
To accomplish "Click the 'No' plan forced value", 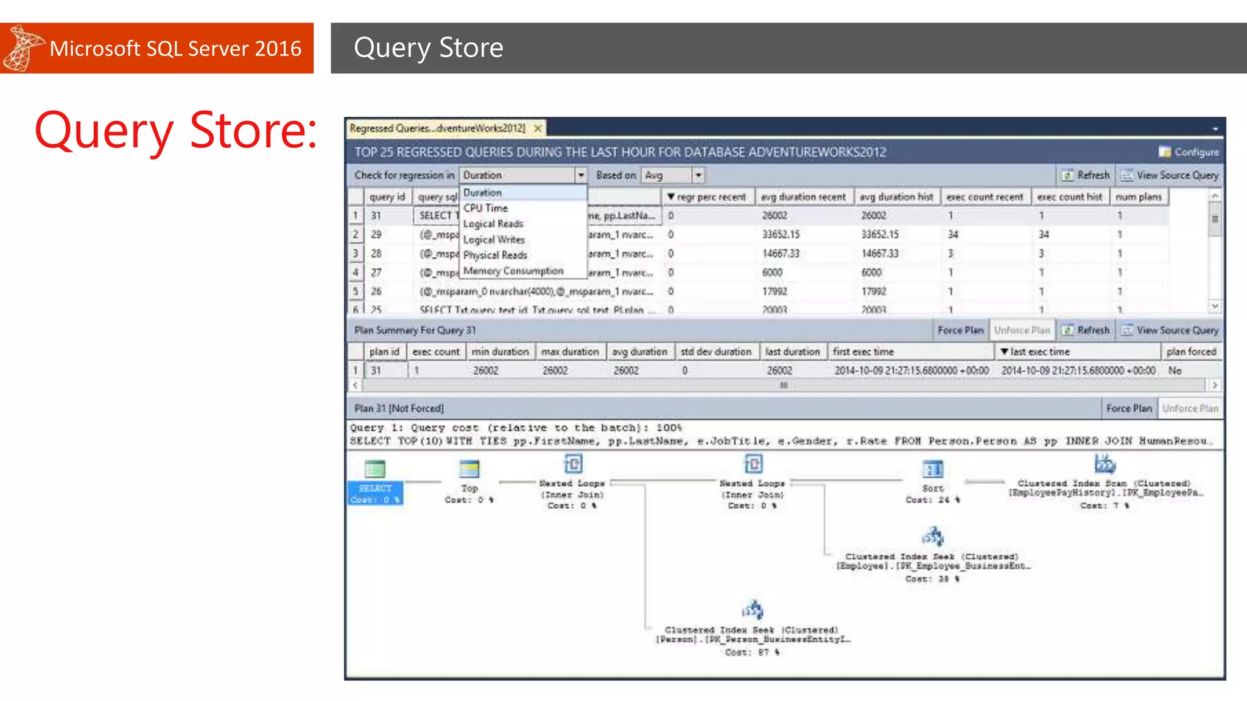I will pos(1175,370).
